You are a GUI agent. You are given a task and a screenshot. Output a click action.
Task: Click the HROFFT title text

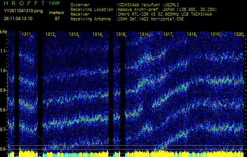[25, 3]
